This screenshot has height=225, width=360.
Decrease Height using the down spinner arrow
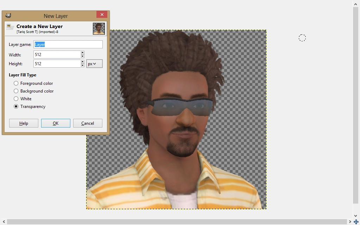click(x=83, y=66)
